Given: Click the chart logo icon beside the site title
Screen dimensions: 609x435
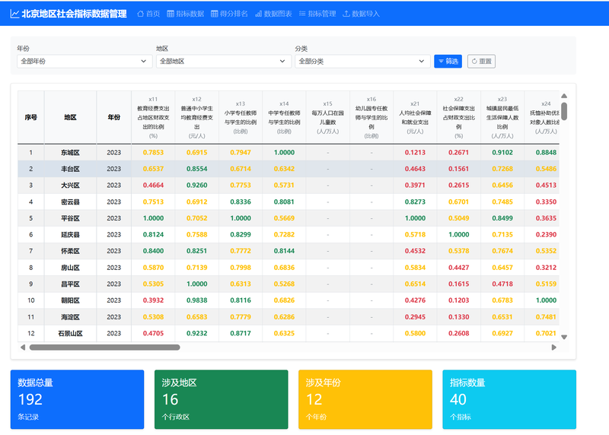Looking at the screenshot, I should click(14, 14).
